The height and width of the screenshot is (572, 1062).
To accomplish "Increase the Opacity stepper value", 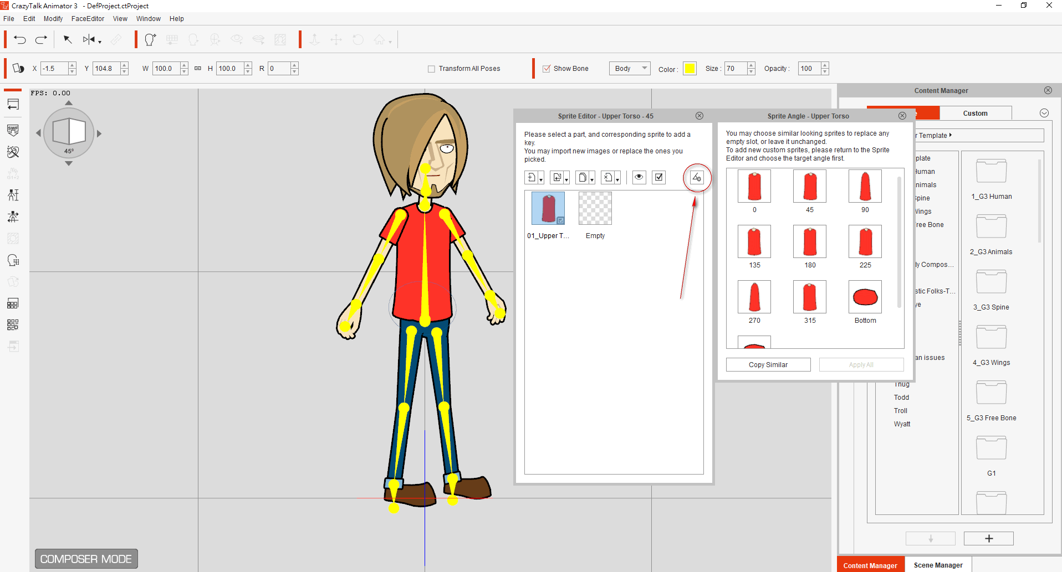I will [x=825, y=65].
